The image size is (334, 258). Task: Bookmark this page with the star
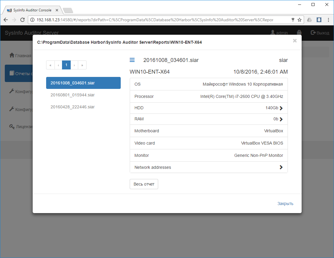(300, 20)
